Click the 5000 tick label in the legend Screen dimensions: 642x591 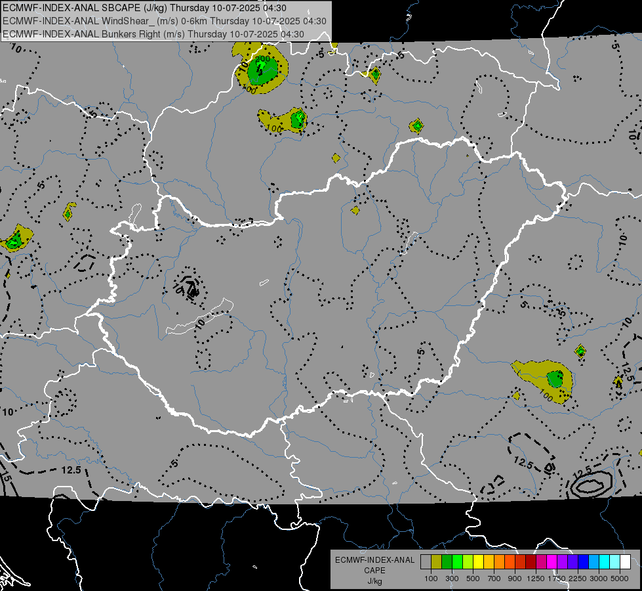(x=620, y=579)
